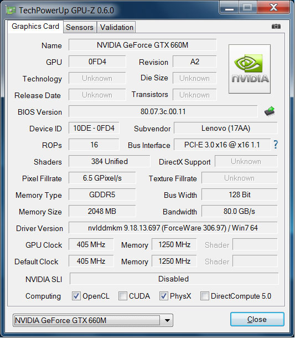Image resolution: width=295 pixels, height=338 pixels.
Task: Click the empty Shader field in GPU Clock row
Action: pyautogui.click(x=255, y=244)
